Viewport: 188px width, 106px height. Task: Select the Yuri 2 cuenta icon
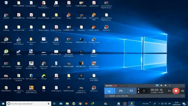pyautogui.click(x=6, y=64)
